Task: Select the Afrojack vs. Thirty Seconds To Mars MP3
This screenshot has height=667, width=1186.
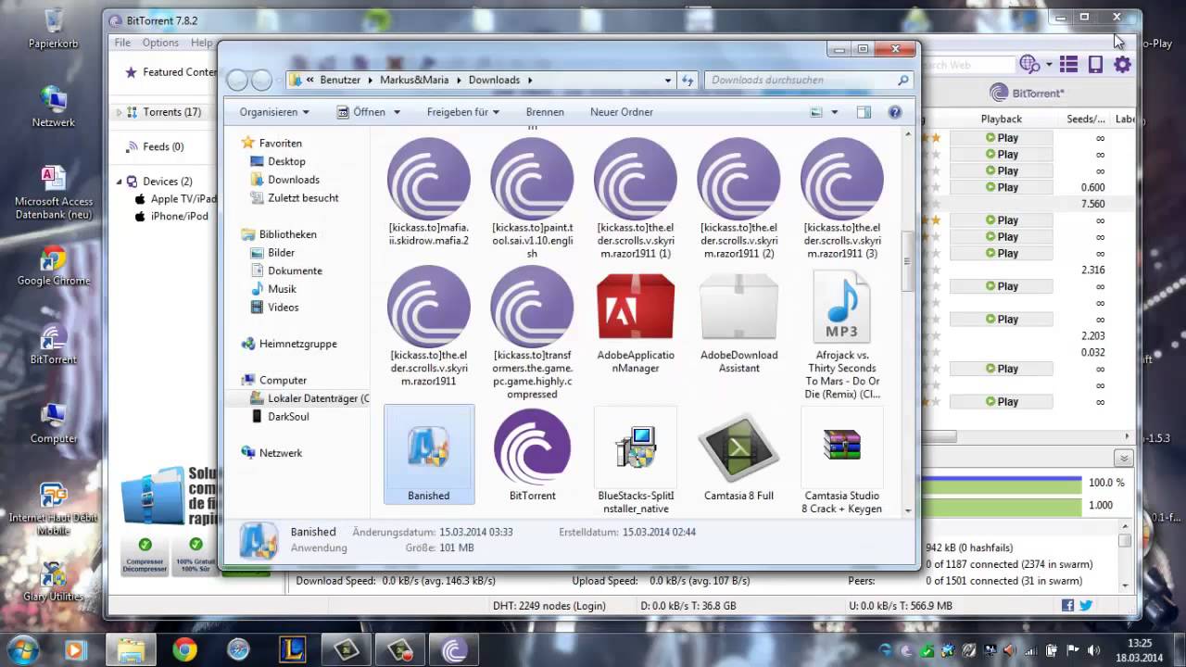Action: pyautogui.click(x=842, y=334)
